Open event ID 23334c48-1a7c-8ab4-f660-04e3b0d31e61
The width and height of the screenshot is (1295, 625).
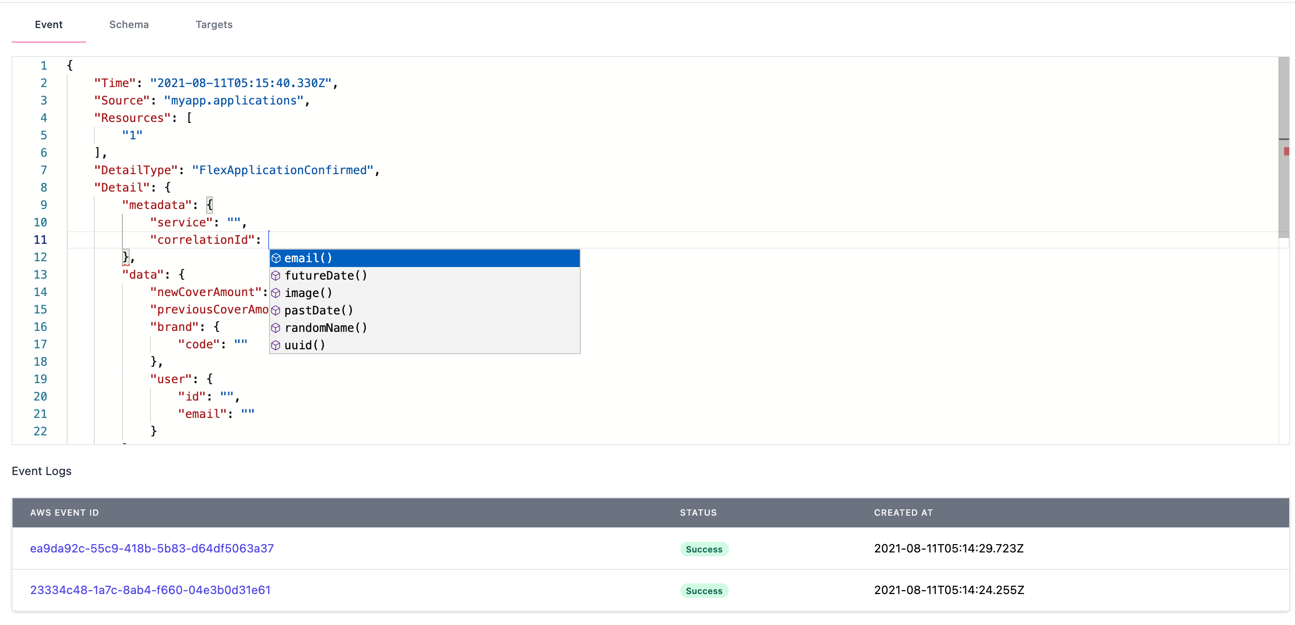click(150, 590)
